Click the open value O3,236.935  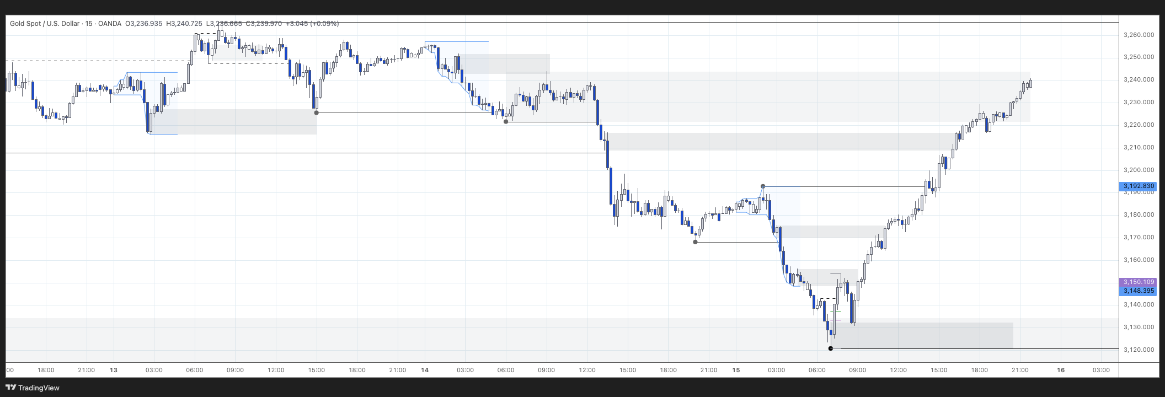click(144, 24)
